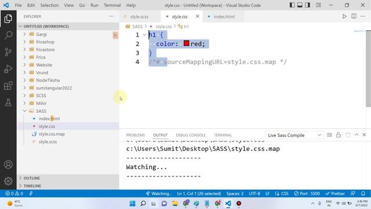The image size is (371, 209).
Task: Toggle output scroll lock
Action: (339, 135)
